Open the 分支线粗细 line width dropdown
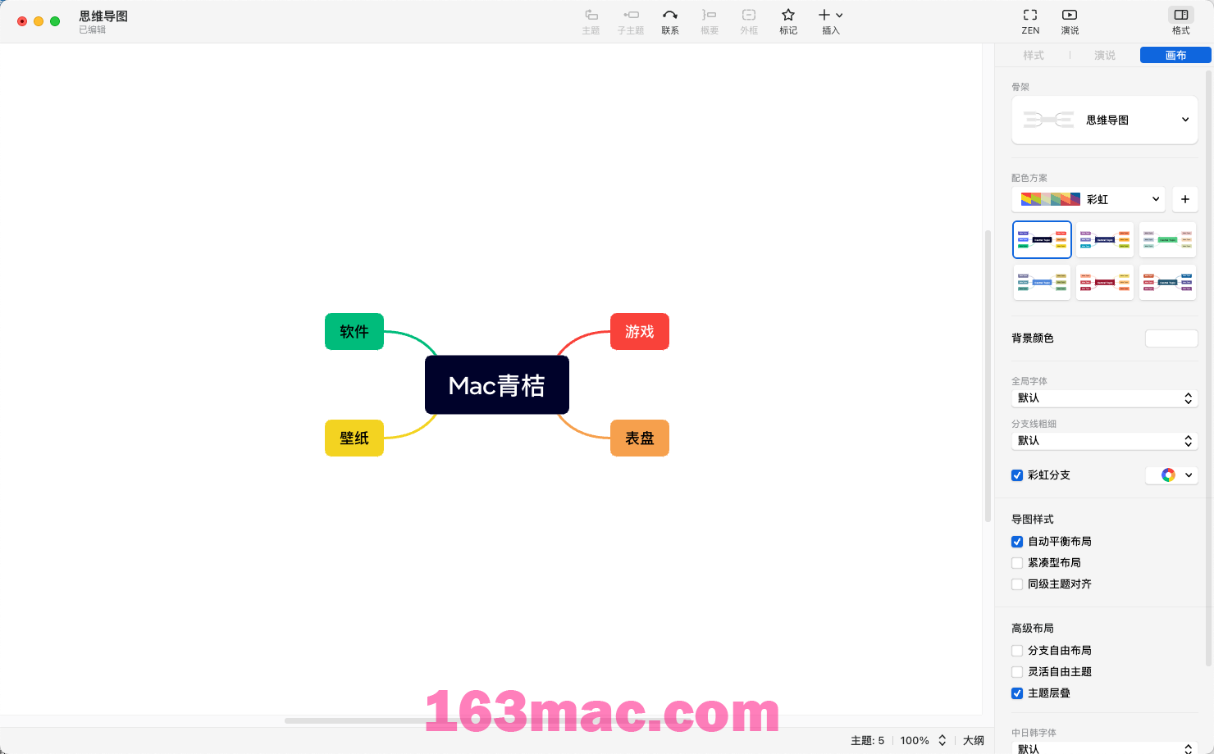The width and height of the screenshot is (1214, 754). point(1105,441)
